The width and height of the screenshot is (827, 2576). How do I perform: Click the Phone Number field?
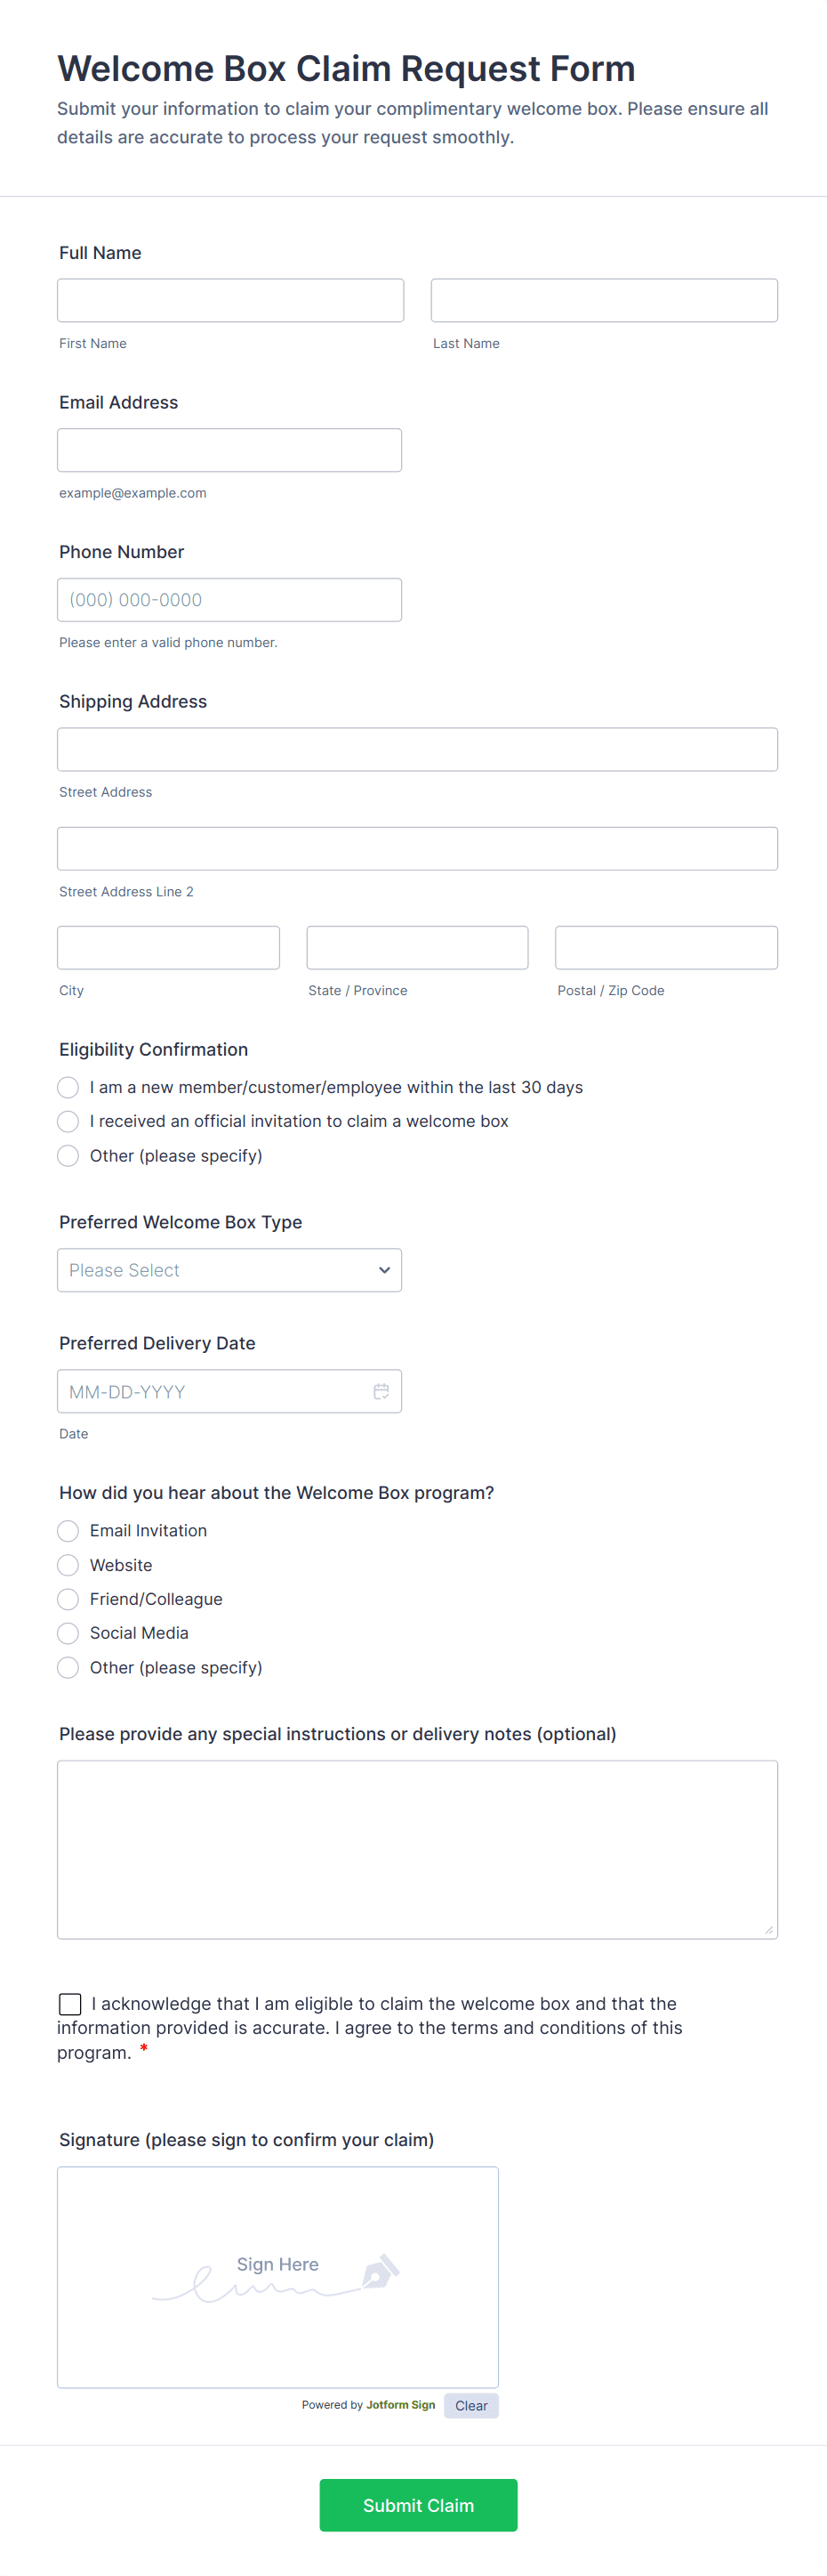pyautogui.click(x=229, y=600)
